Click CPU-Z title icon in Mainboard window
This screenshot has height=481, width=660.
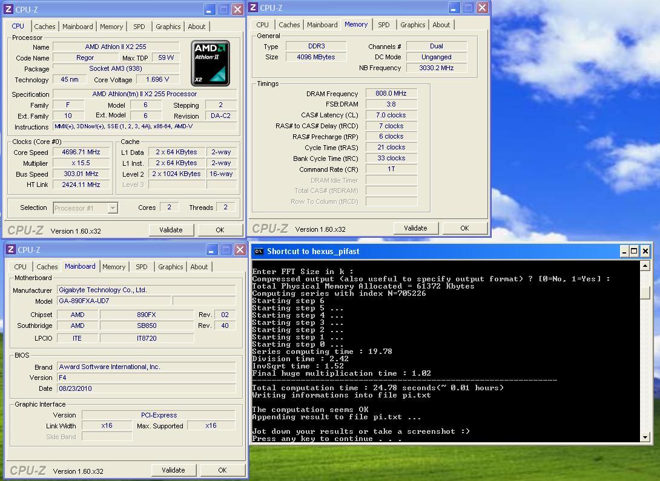10,249
